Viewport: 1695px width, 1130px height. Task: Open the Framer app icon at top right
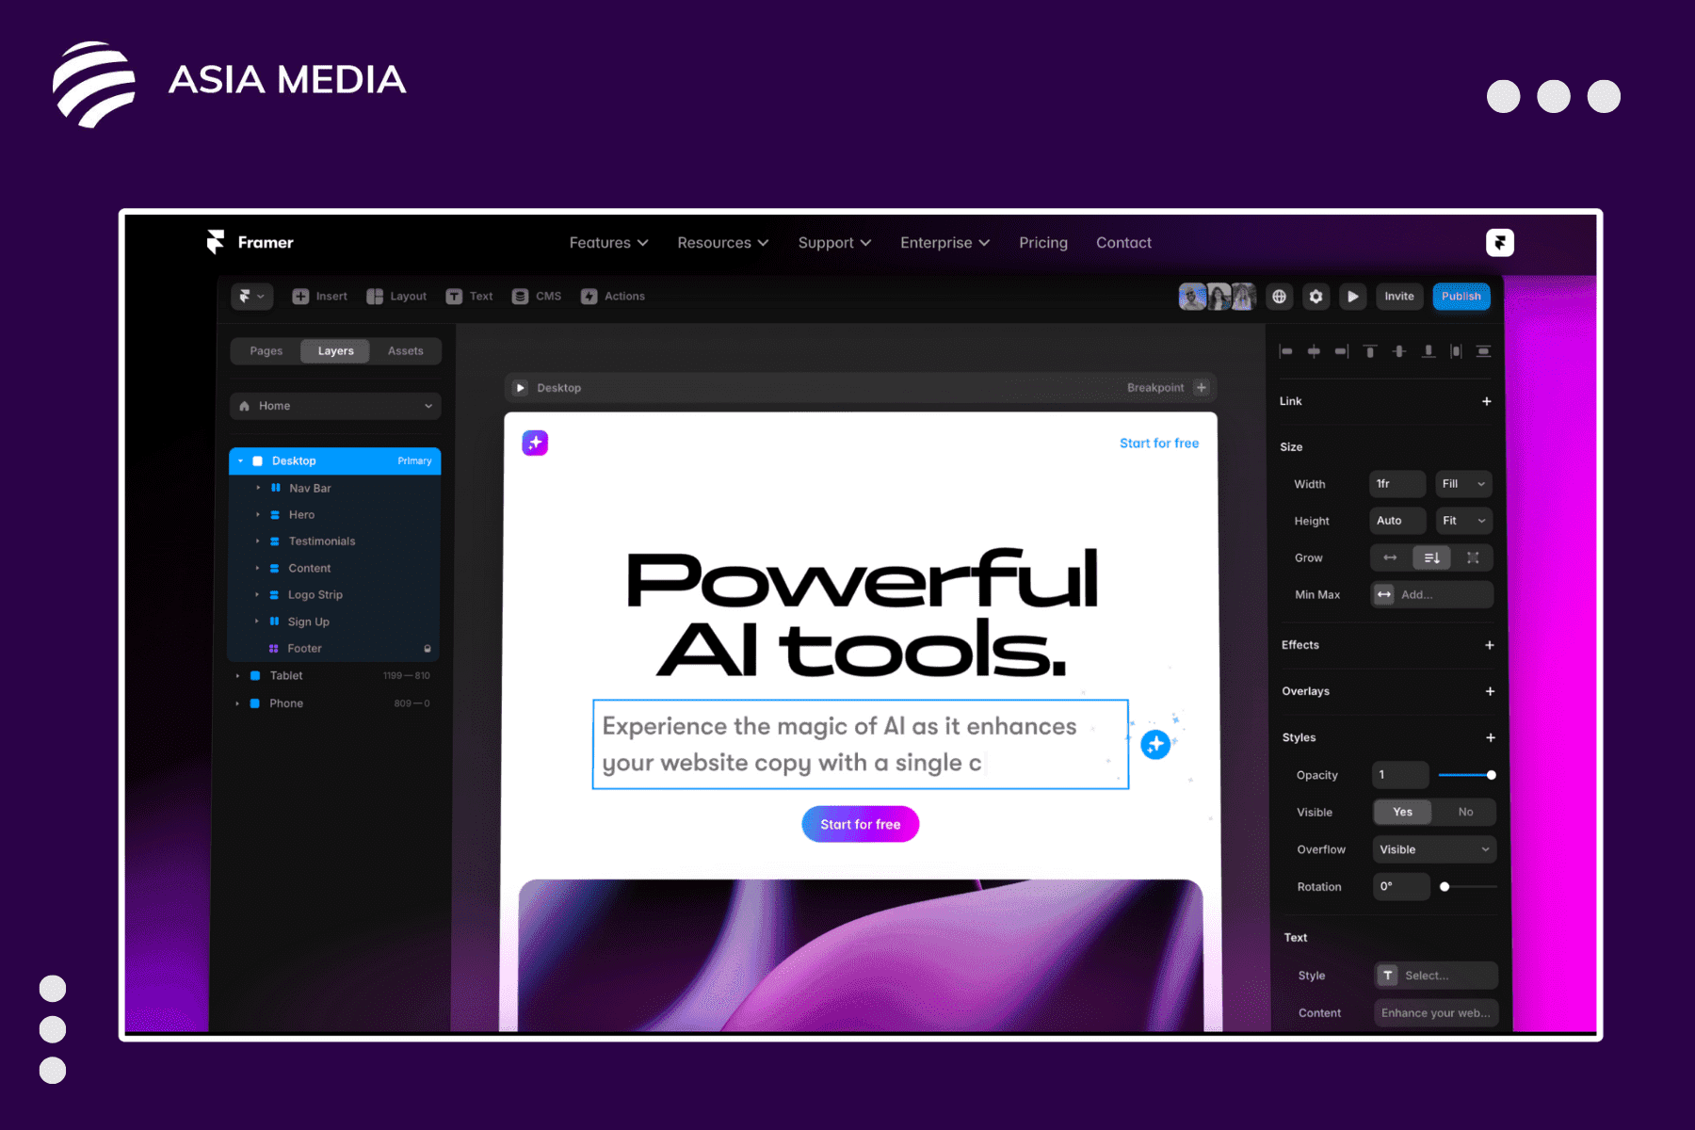point(1500,243)
